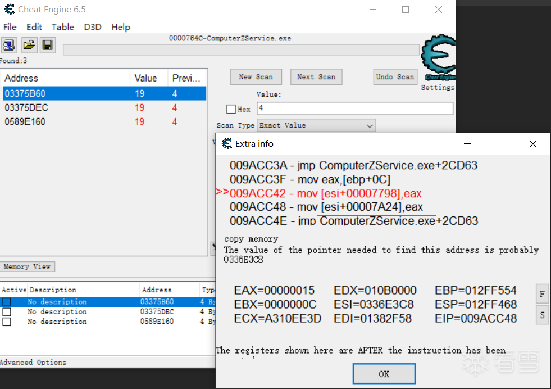This screenshot has height=389, width=551.
Task: Click the copy memory text
Action: [251, 239]
